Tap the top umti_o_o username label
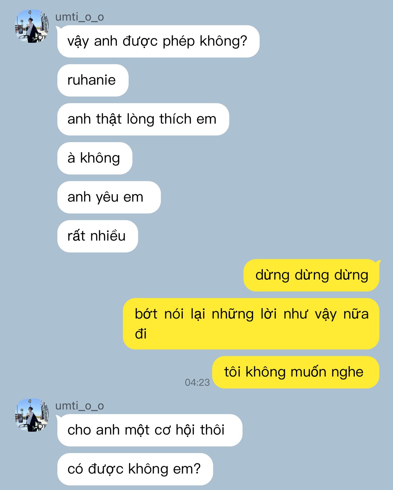393x490 pixels. [x=79, y=17]
